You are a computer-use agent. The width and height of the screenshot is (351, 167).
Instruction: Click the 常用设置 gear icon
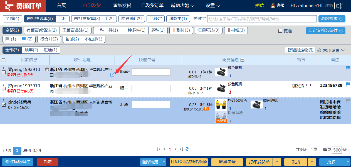tap(319, 50)
